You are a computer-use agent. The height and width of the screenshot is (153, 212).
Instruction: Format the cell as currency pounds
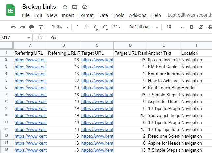(x=77, y=27)
